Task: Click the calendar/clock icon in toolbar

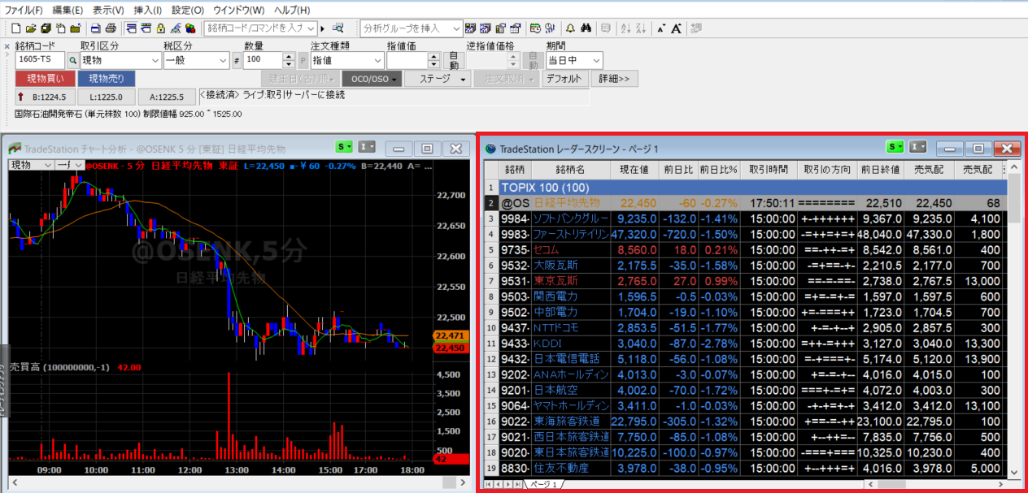Action: point(535,28)
